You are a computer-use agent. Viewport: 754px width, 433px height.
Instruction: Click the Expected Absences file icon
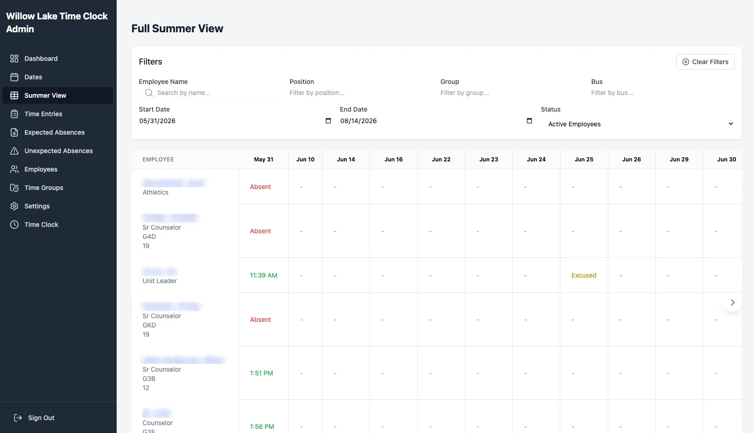(x=14, y=132)
